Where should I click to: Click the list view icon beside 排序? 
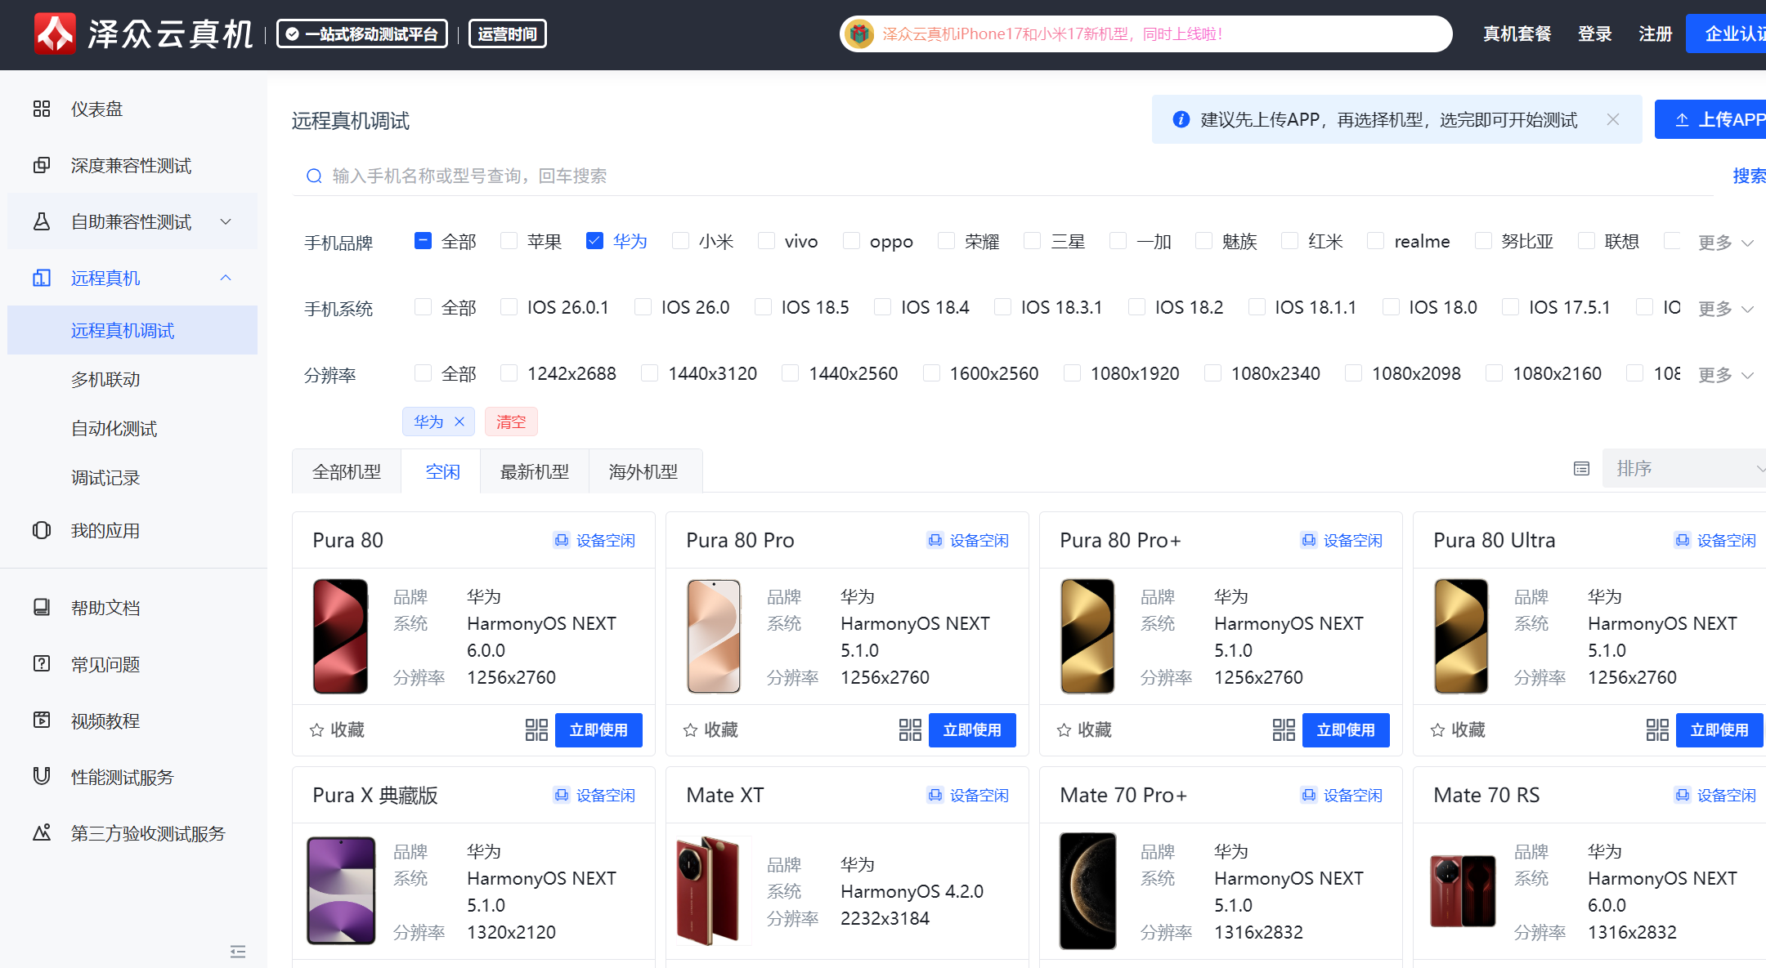coord(1581,469)
